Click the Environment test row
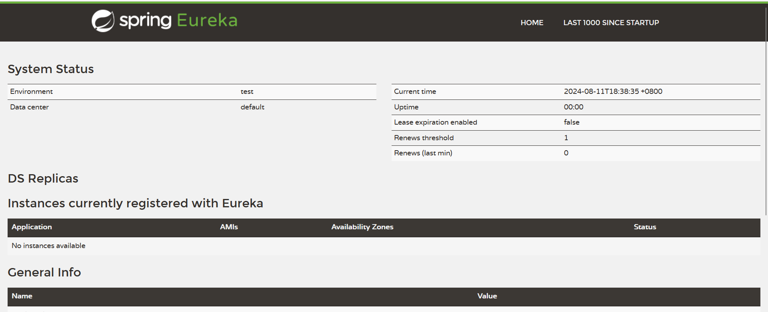768x312 pixels. pos(192,92)
